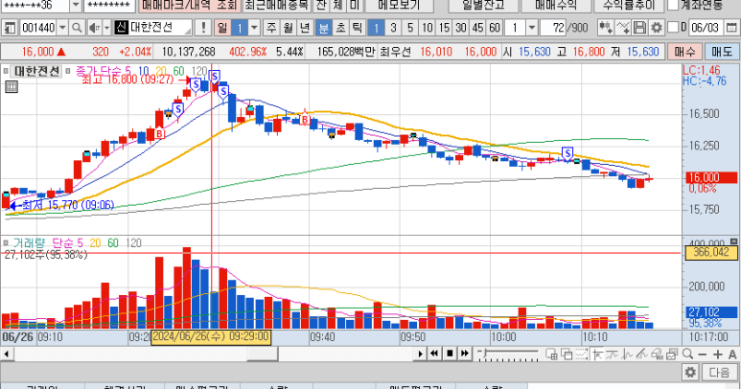Click the horizontal chart scrollbar thumb
The image size is (741, 389).
tap(263, 354)
